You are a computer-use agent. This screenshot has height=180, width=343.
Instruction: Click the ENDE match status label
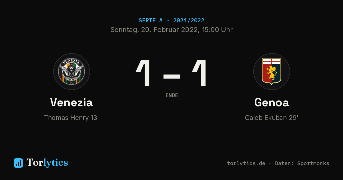172,95
